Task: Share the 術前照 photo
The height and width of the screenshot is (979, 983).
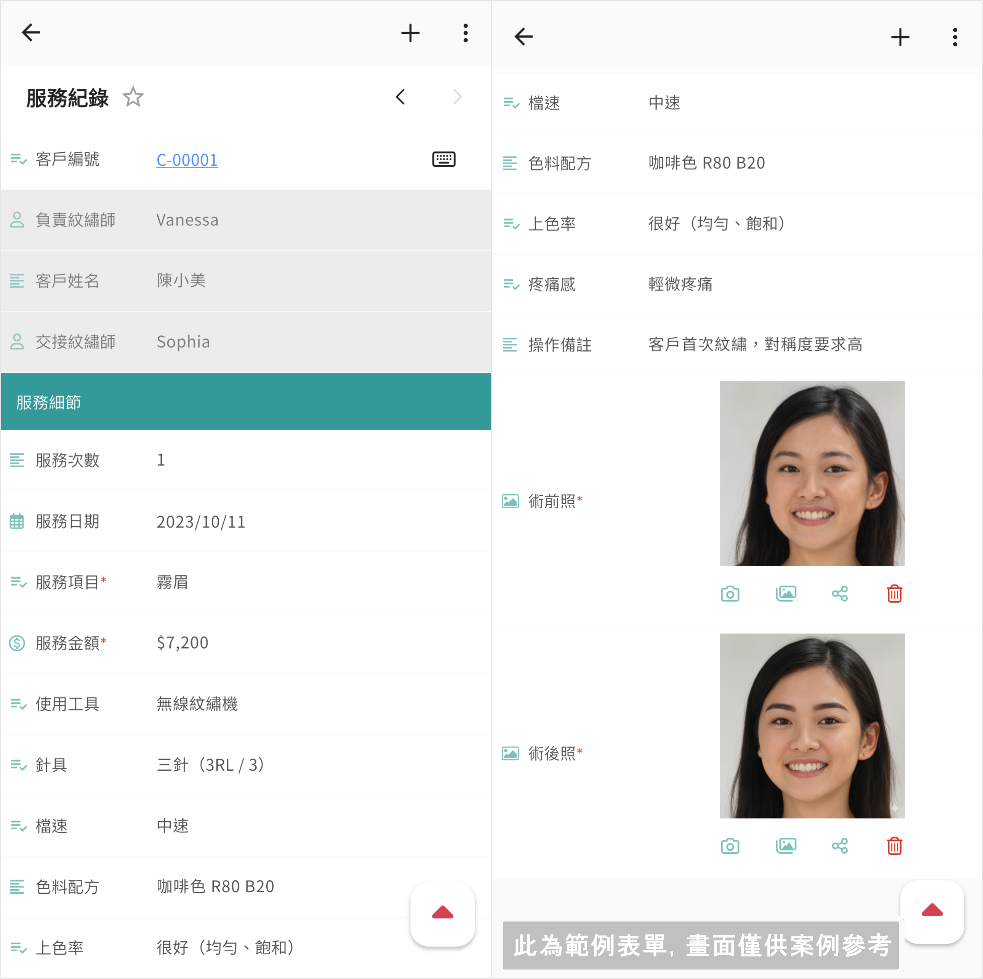Action: pyautogui.click(x=839, y=594)
